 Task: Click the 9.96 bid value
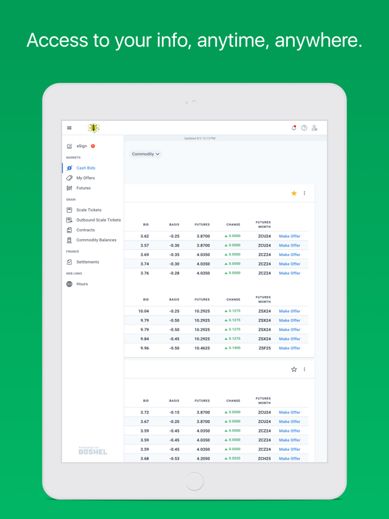point(145,348)
